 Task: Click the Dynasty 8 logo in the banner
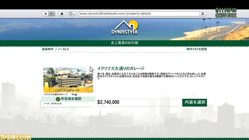[x=124, y=27]
